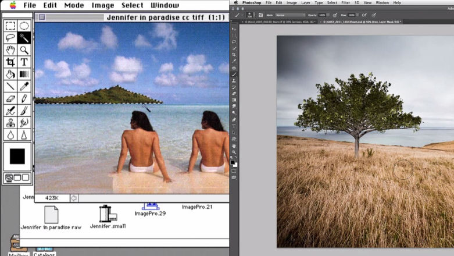Screen dimensions: 454x256
Task: Select the eyedropper tool in old toolbox
Action: pos(24,86)
